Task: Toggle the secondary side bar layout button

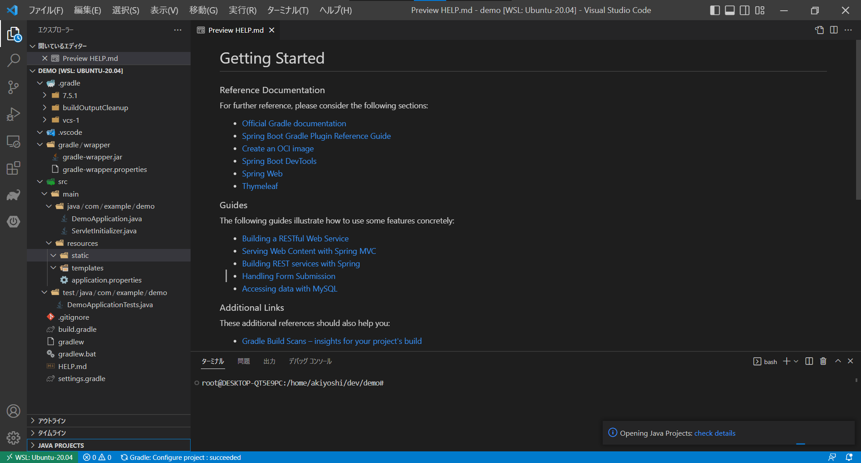Action: pyautogui.click(x=745, y=10)
